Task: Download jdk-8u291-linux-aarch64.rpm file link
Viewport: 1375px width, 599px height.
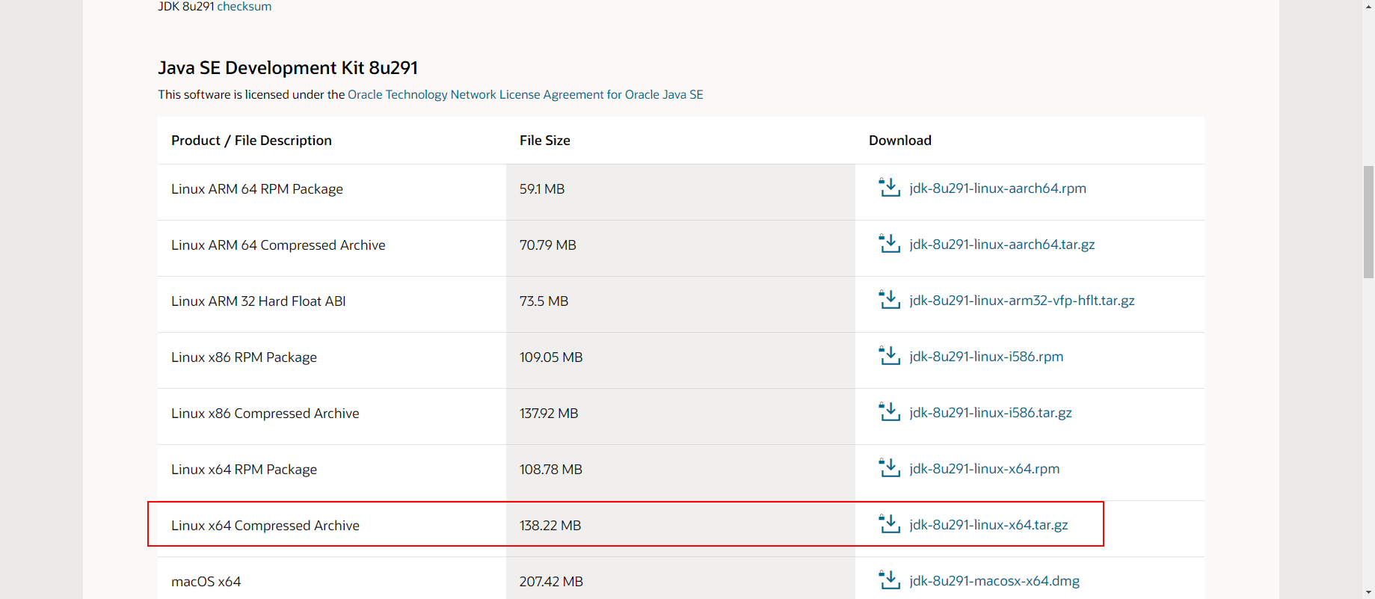Action: (997, 188)
